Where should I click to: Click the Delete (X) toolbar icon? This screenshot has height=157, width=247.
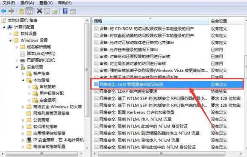click(x=40, y=11)
